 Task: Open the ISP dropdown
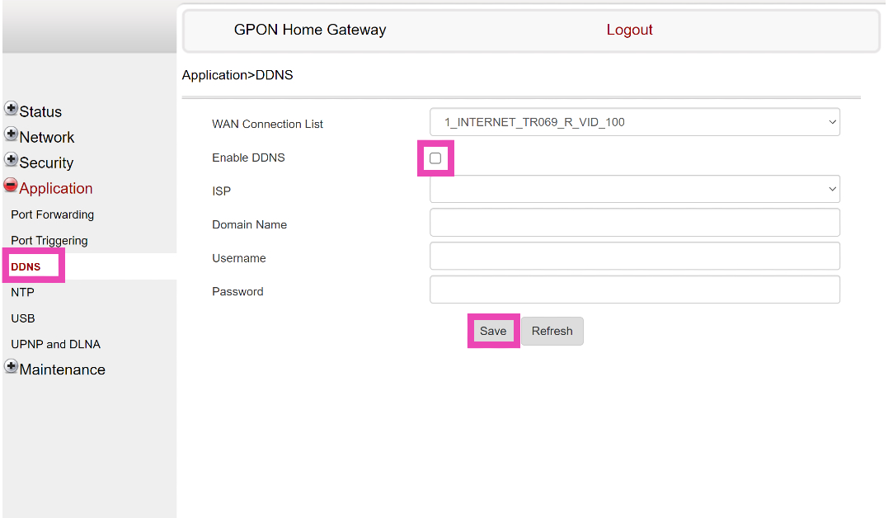(x=634, y=189)
